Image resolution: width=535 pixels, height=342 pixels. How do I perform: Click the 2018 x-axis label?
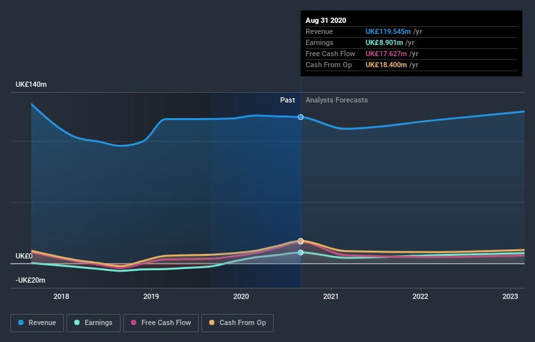61,296
